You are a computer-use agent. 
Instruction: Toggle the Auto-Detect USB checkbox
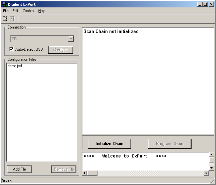click(11, 49)
